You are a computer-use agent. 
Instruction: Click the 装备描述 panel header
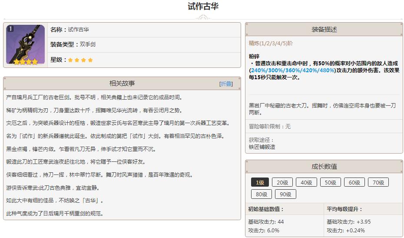pos(324,30)
